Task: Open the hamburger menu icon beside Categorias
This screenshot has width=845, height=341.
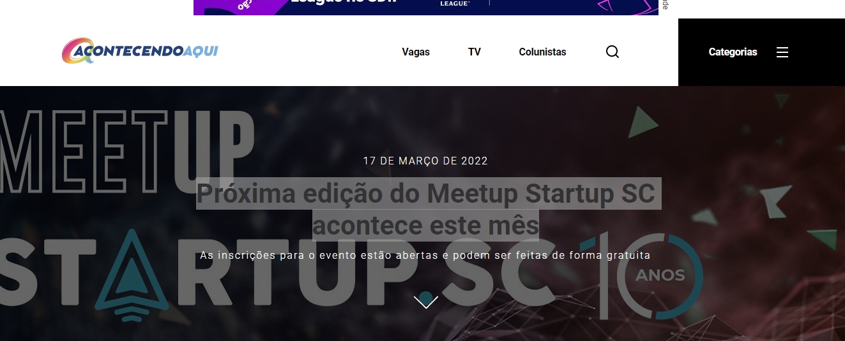Action: tap(782, 52)
